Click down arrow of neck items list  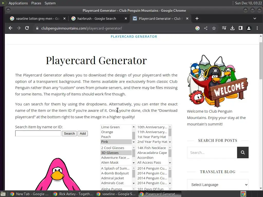pyautogui.click(x=170, y=163)
